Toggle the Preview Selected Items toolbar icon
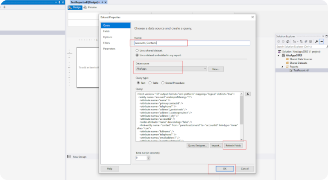Image resolution: width=328 pixels, height=180 pixels. pos(321,42)
